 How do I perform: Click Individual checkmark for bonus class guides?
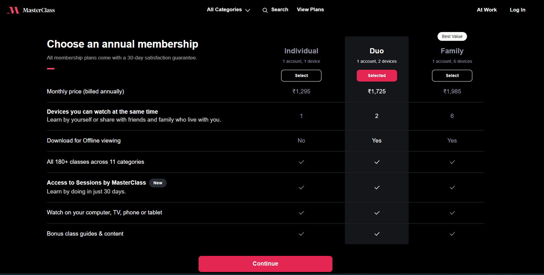coord(301,234)
